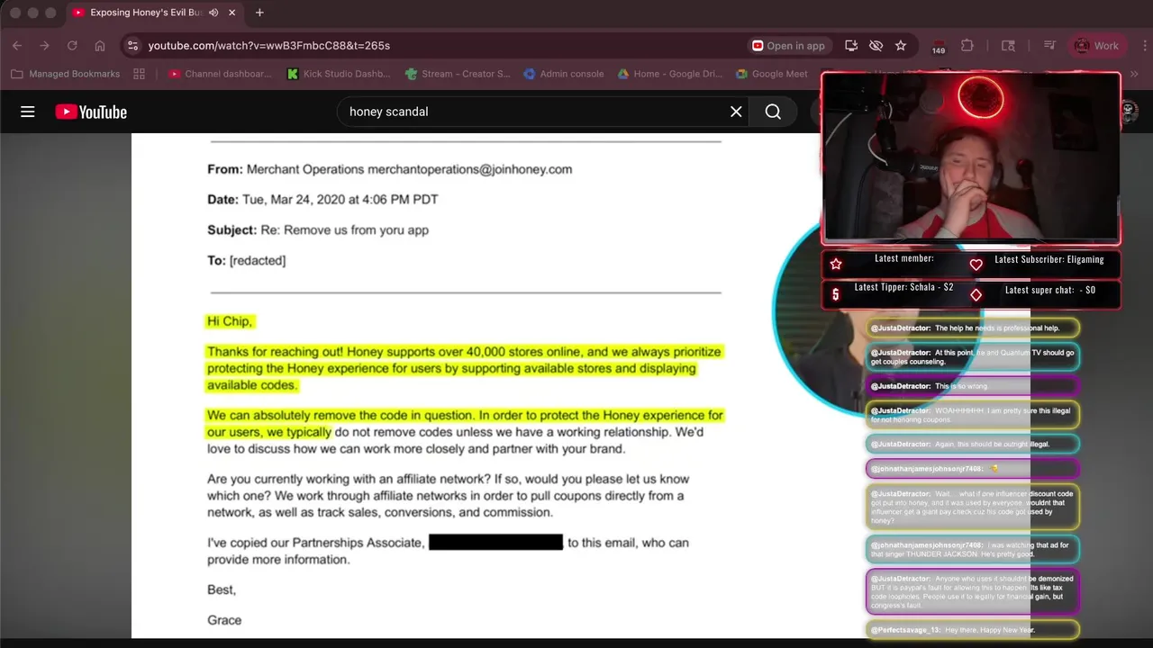Open Managed Bookmarks folder
The width and height of the screenshot is (1153, 648).
pos(65,74)
